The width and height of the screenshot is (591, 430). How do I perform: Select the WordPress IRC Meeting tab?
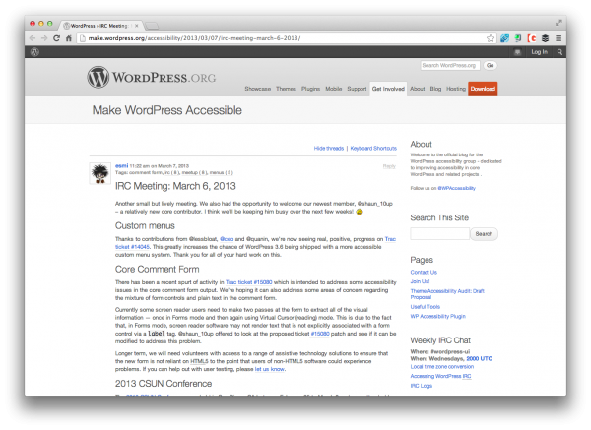98,26
